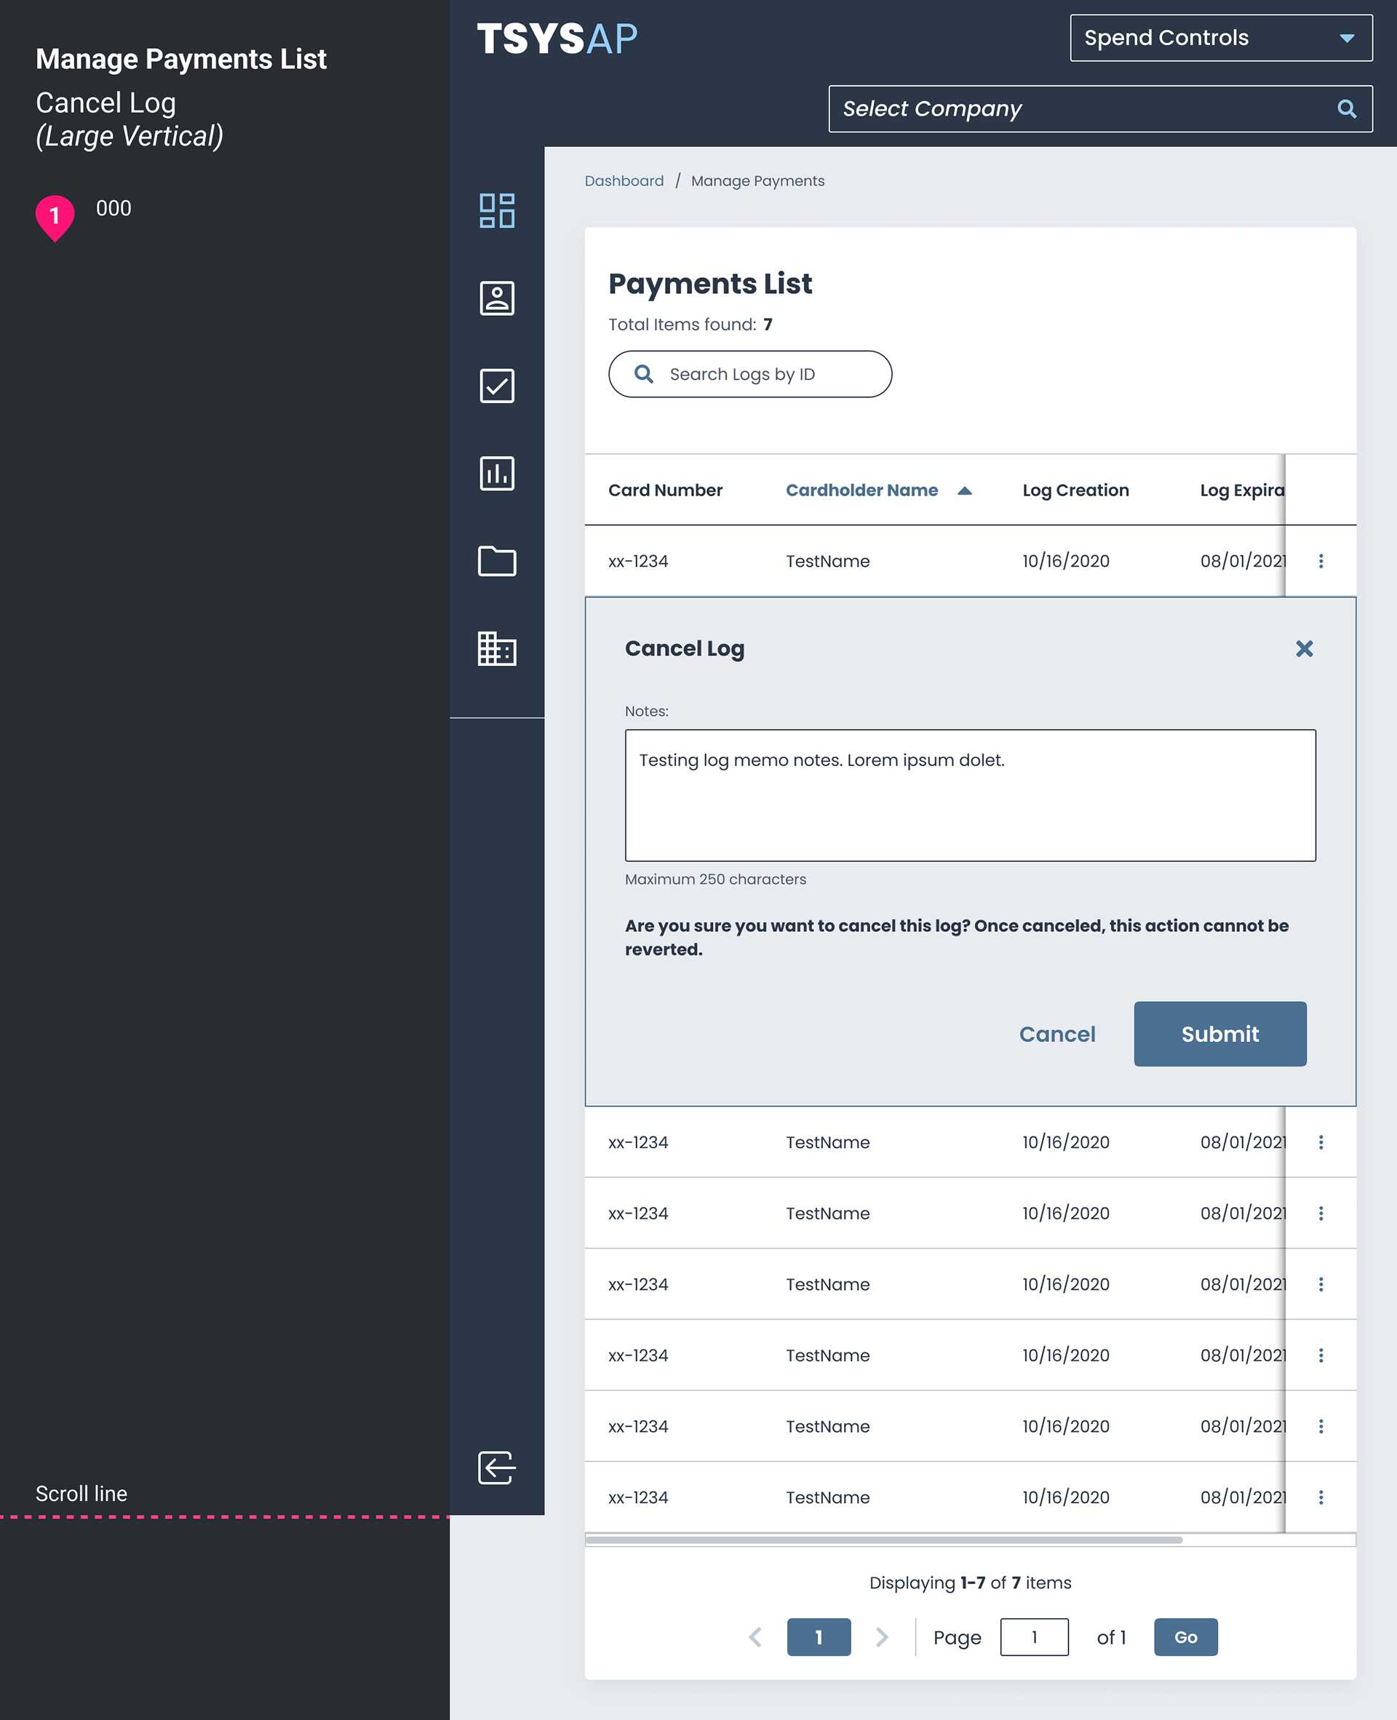Go to the Dashboard breadcrumb link
The image size is (1397, 1720).
(624, 181)
